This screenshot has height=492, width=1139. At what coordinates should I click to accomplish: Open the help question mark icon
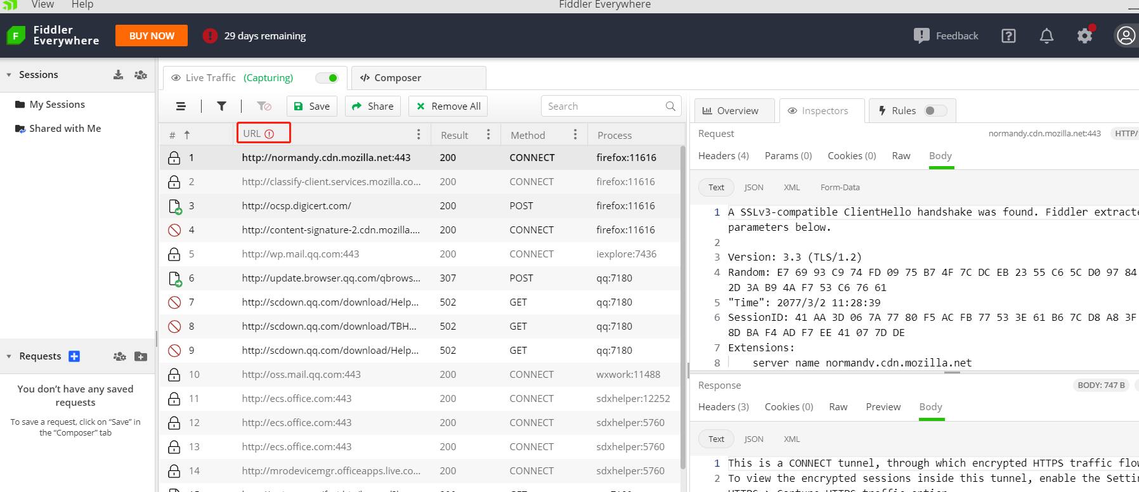(1008, 36)
